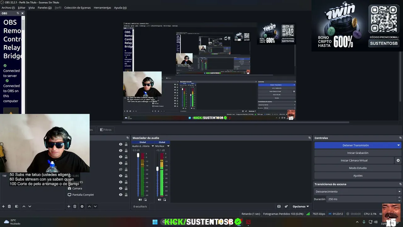The width and height of the screenshot is (403, 227).
Task: Mute the Mic/Aux channel speaker icon
Action: [159, 200]
